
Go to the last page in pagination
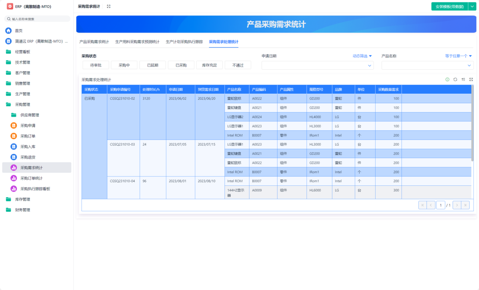pos(465,205)
